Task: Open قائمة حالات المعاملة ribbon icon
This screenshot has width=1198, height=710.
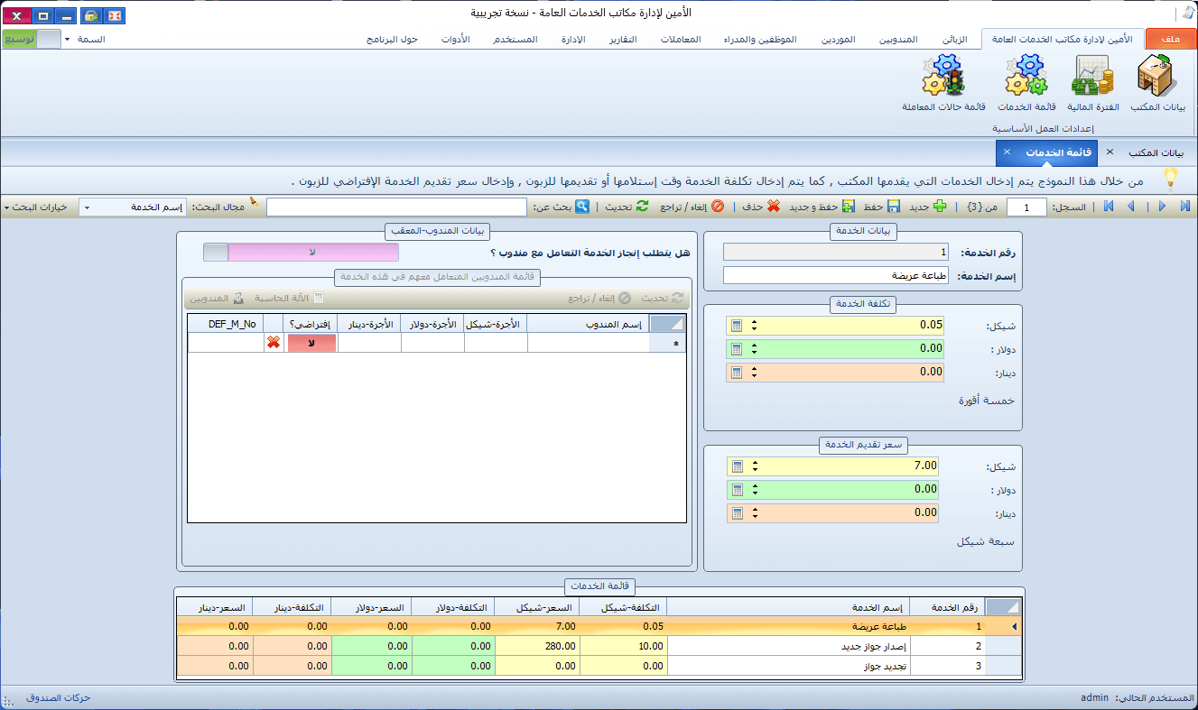Action: click(x=944, y=83)
